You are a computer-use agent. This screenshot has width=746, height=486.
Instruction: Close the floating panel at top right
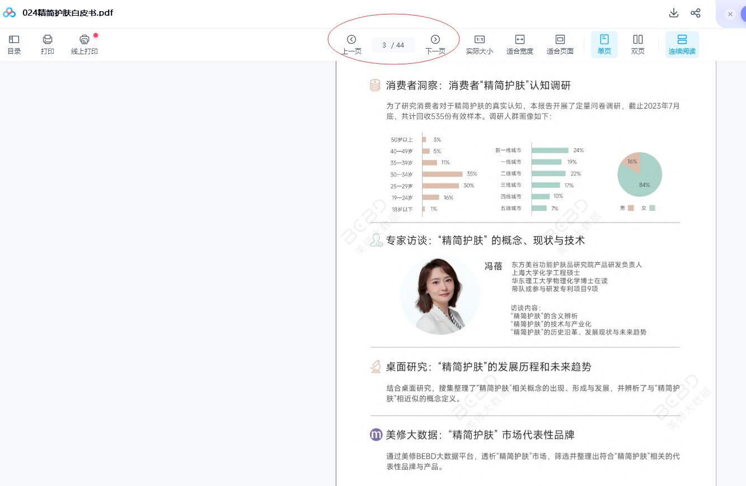click(x=730, y=14)
